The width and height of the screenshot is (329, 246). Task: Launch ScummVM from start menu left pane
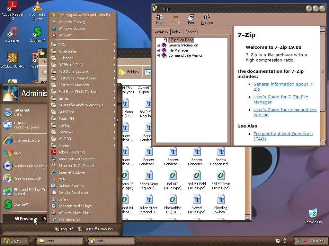pos(24,204)
